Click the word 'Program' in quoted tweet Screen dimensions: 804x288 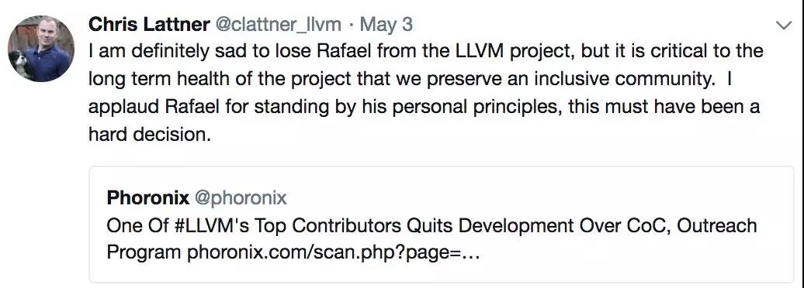click(x=144, y=252)
